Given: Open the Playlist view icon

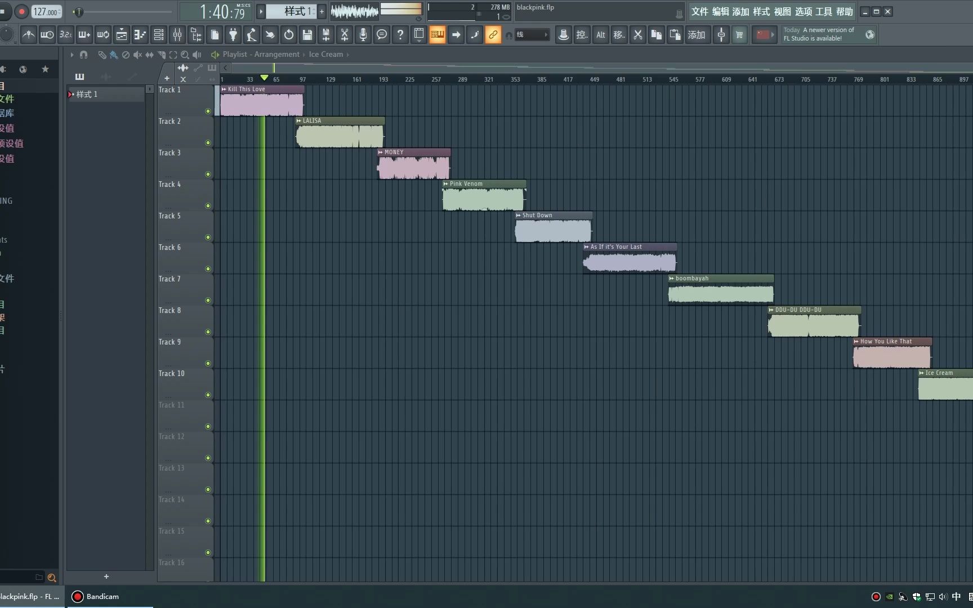Looking at the screenshot, I should click(121, 35).
